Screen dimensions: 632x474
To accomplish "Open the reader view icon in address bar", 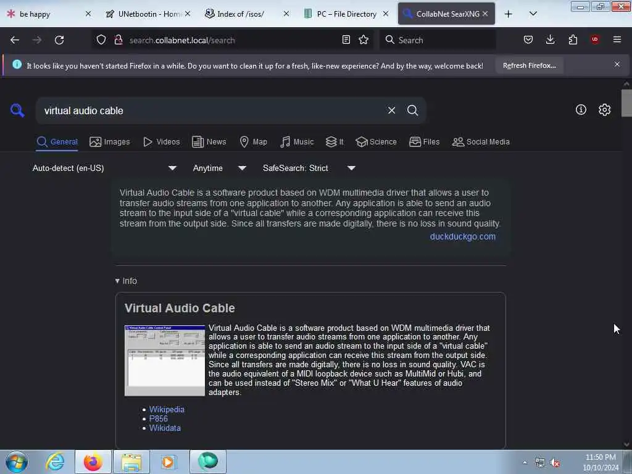I will point(346,39).
